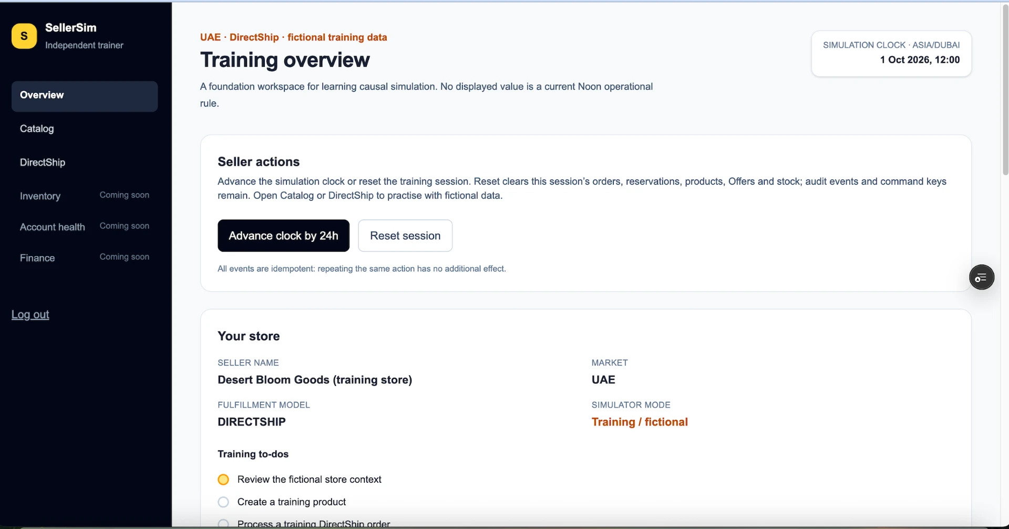The height and width of the screenshot is (529, 1009).
Task: Click the Your store heading
Action: [x=249, y=336]
